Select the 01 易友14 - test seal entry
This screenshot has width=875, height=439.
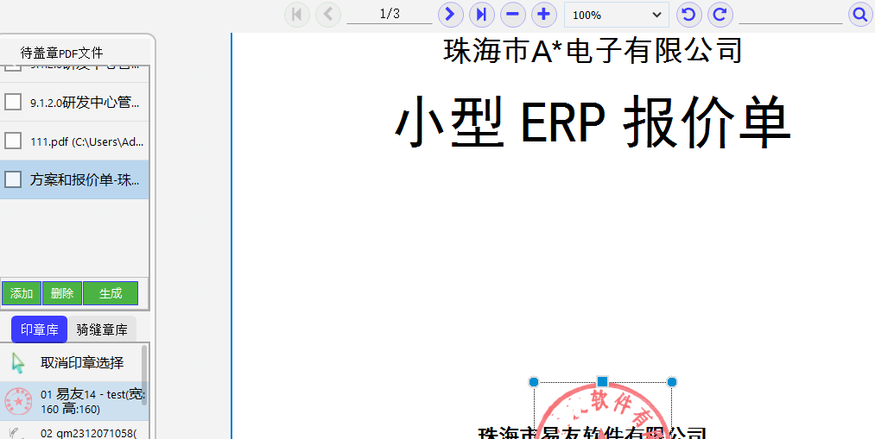[x=73, y=402]
